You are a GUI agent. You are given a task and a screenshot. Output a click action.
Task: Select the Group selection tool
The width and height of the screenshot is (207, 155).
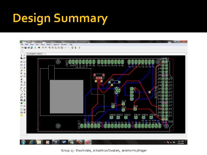pyautogui.click(x=21, y=68)
